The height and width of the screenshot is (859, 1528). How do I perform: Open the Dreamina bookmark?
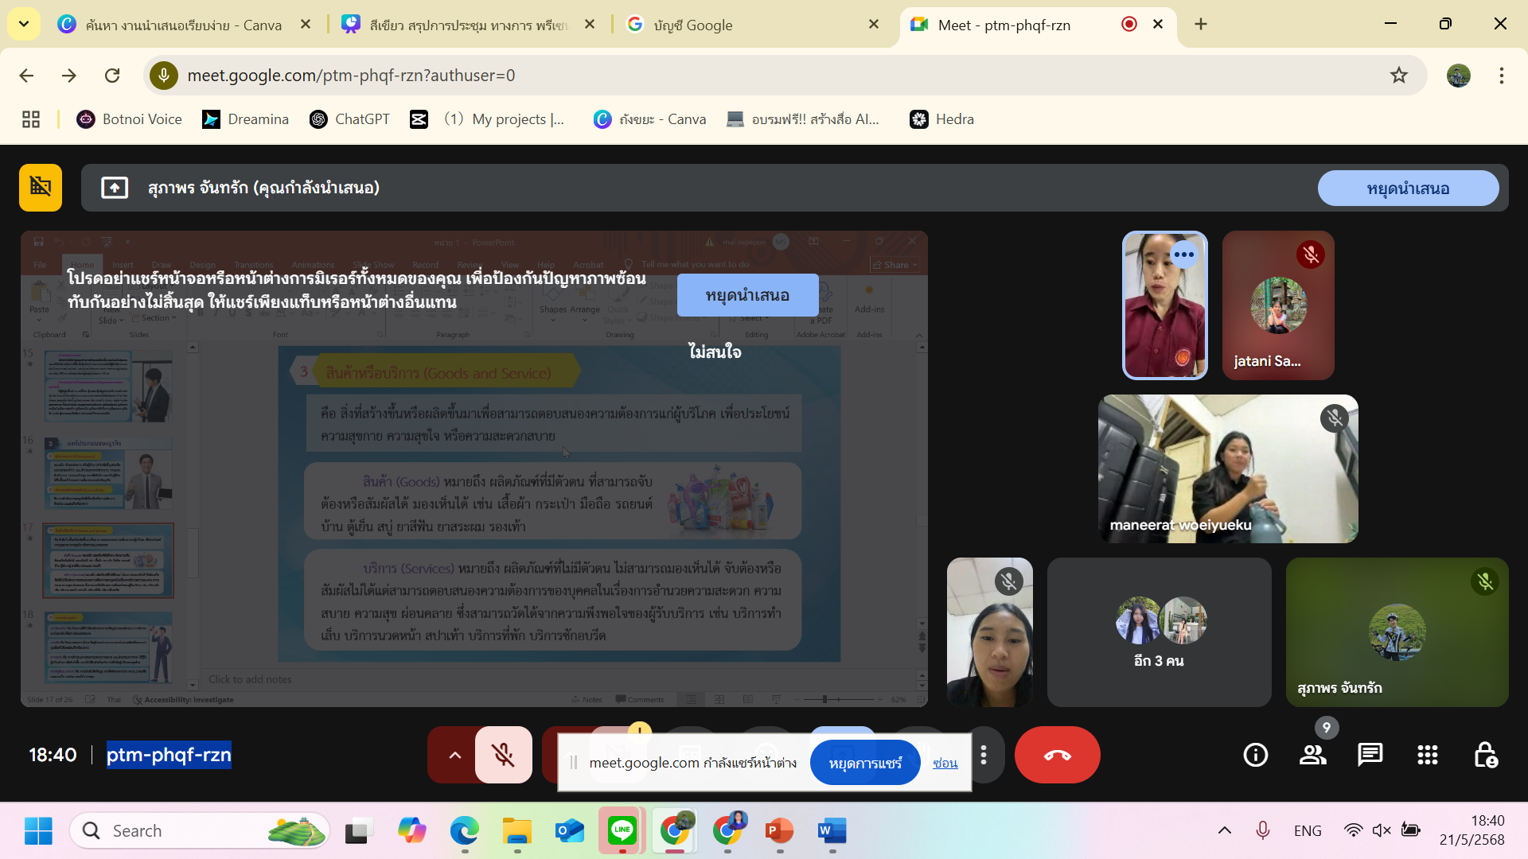click(246, 119)
